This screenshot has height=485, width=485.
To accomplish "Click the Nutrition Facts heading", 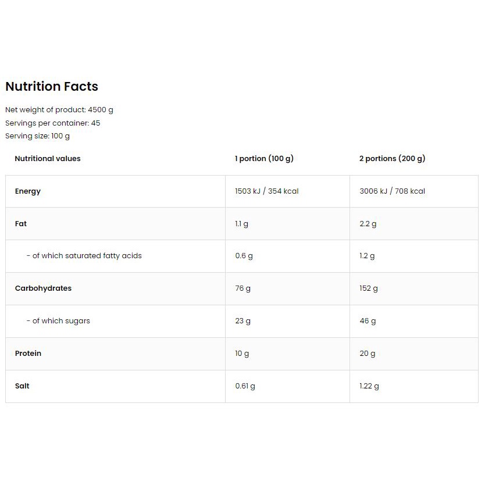I will pos(52,86).
